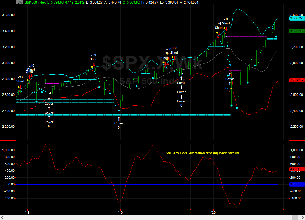Select the S&P 500 Index title text

pyautogui.click(x=35, y=2)
